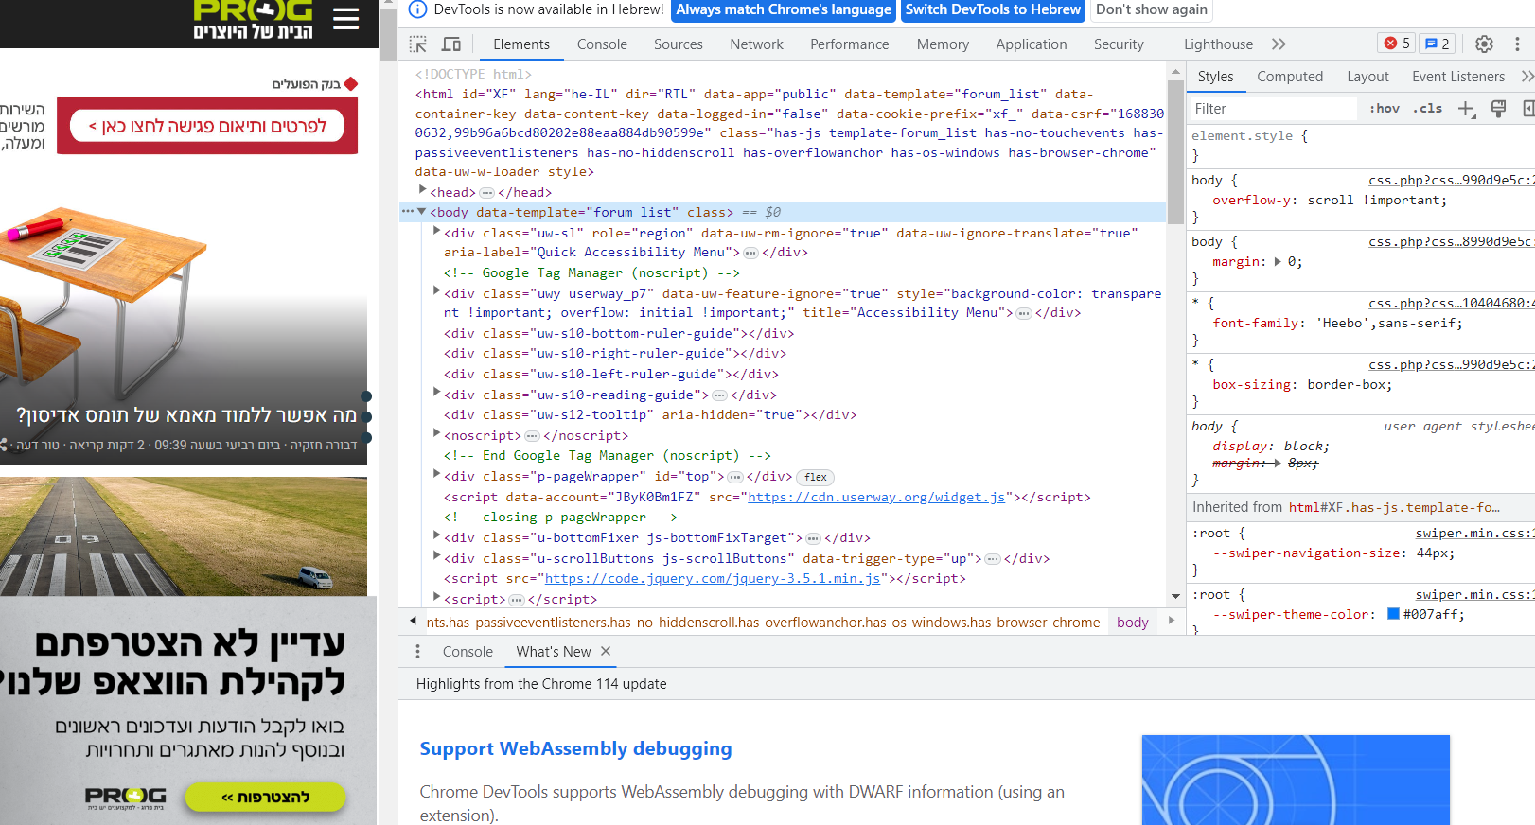Image resolution: width=1535 pixels, height=825 pixels.
Task: Expand the u-bottomFixer div
Action: pyautogui.click(x=436, y=536)
